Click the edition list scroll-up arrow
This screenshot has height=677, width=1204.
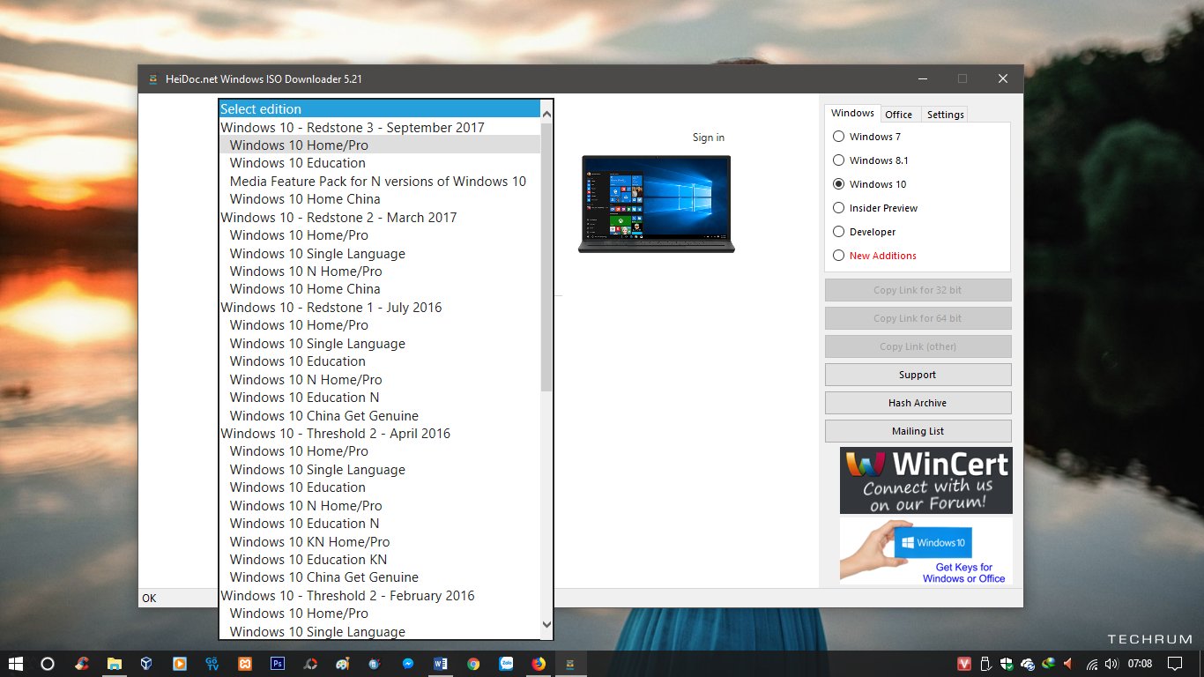546,113
